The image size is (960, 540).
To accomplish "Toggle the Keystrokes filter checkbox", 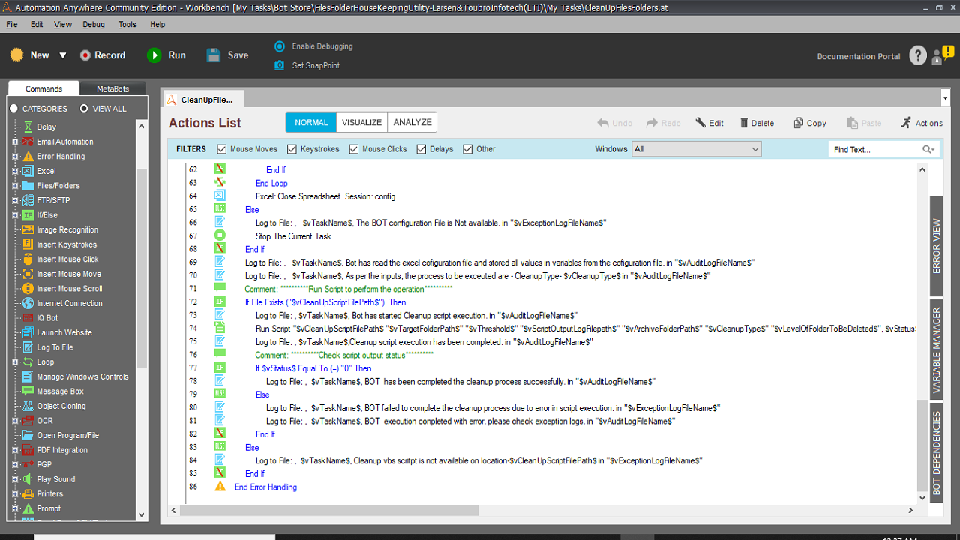I will point(292,149).
